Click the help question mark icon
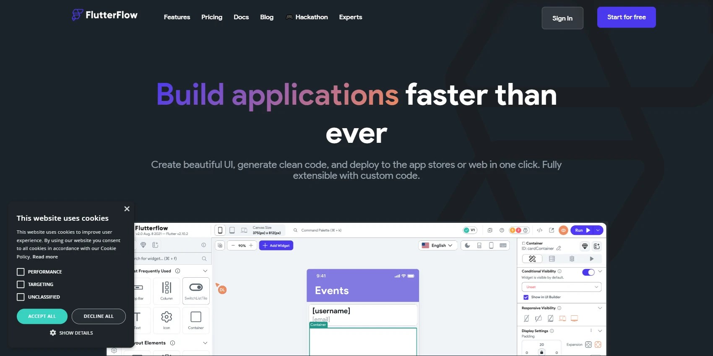 (502, 230)
